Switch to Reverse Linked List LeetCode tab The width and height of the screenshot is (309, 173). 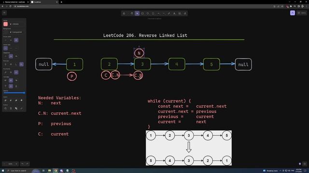[x=15, y=2]
